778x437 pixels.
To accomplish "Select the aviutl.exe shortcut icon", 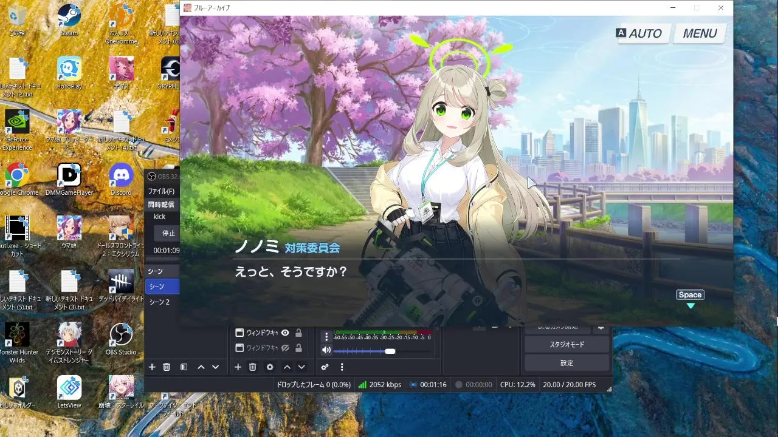I will pos(17,235).
